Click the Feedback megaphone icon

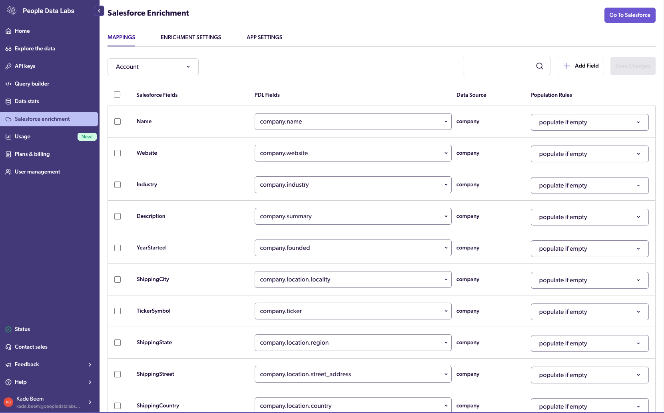pos(8,365)
